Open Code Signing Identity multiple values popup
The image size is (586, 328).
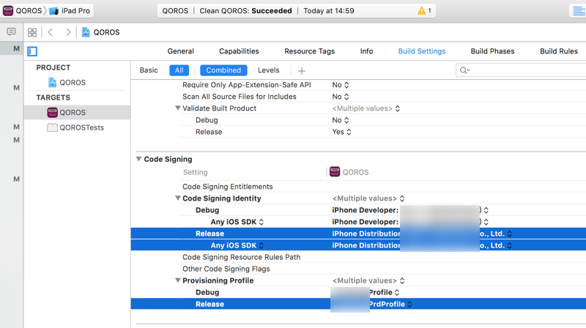368,198
